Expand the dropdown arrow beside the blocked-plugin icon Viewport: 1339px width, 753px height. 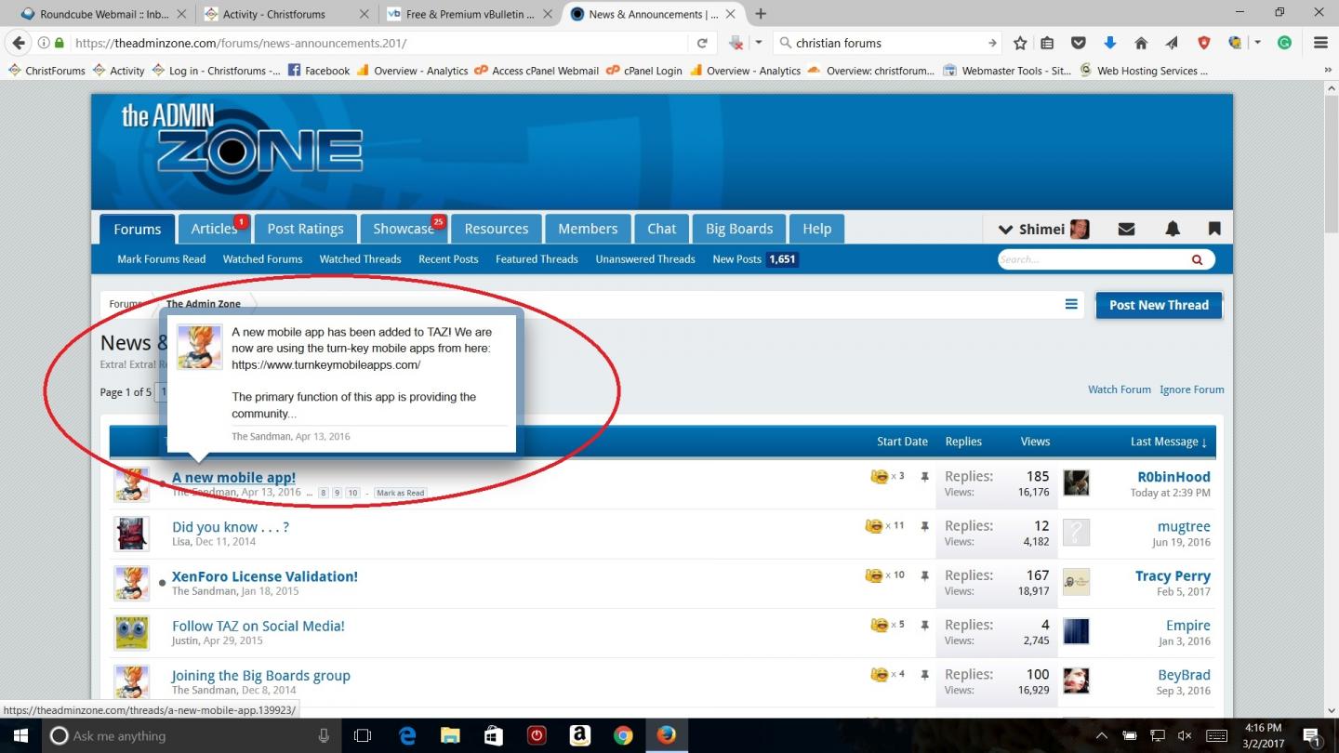click(x=759, y=43)
